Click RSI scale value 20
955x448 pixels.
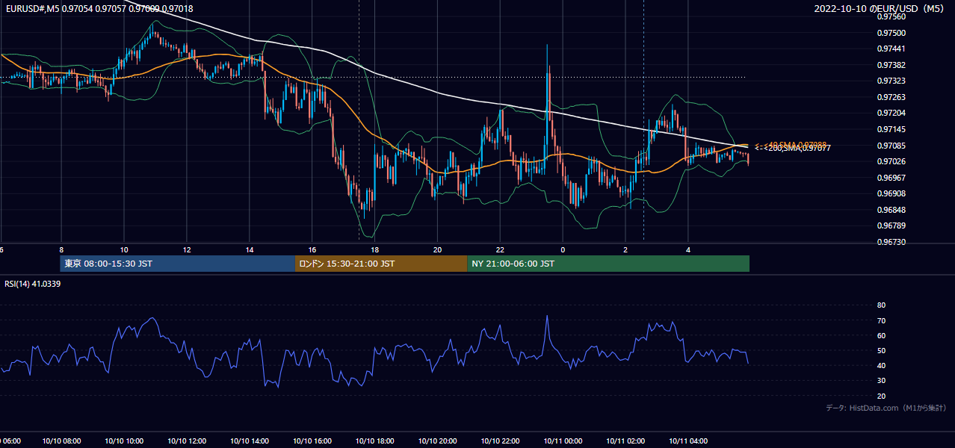click(x=881, y=396)
